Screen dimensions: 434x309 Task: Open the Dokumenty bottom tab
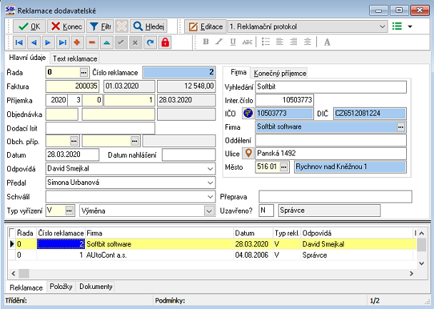tap(96, 287)
